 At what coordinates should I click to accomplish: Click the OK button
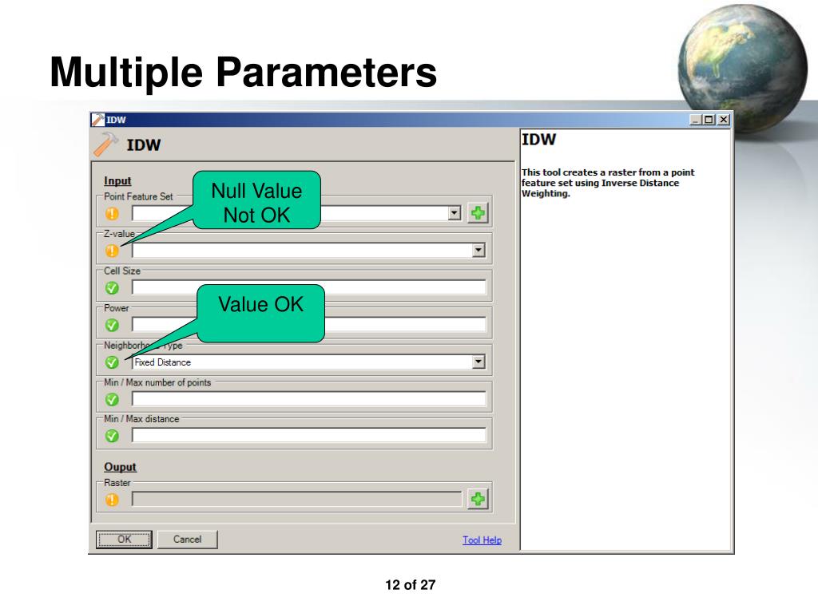124,540
